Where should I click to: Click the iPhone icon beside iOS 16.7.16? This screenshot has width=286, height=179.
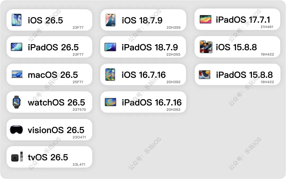tap(110, 75)
